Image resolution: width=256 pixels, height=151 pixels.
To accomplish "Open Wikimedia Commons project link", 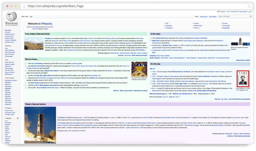I will pos(11,81).
